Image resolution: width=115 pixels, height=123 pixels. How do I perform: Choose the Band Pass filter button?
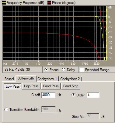click(51, 86)
